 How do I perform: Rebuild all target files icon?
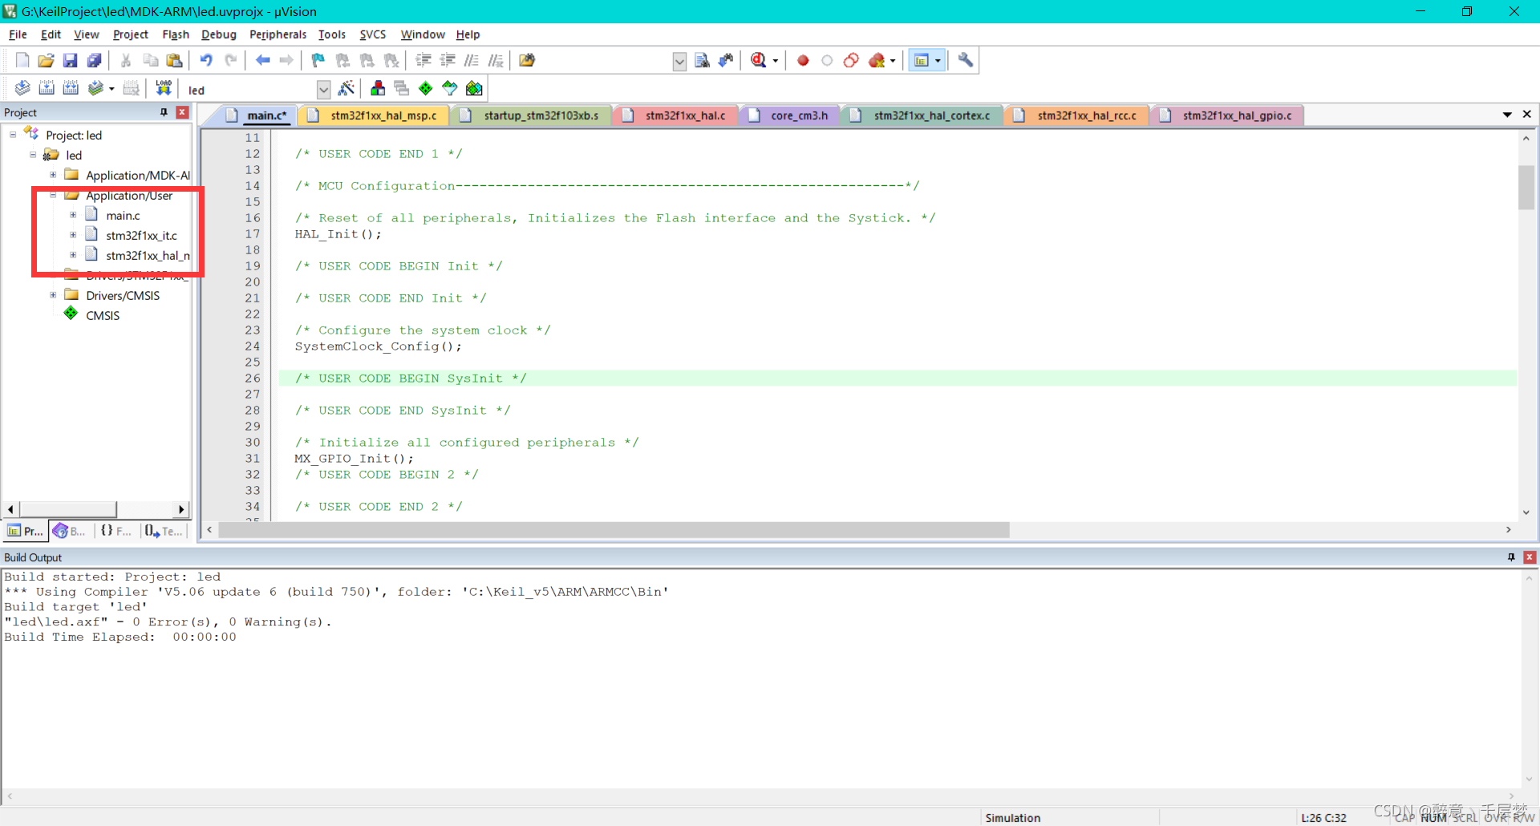pyautogui.click(x=71, y=88)
